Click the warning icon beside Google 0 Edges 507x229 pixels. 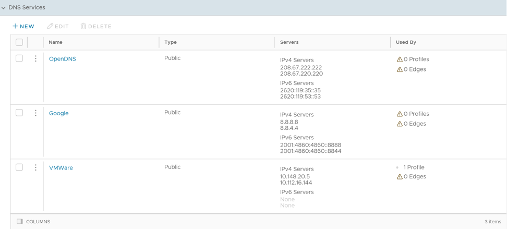[x=400, y=124]
